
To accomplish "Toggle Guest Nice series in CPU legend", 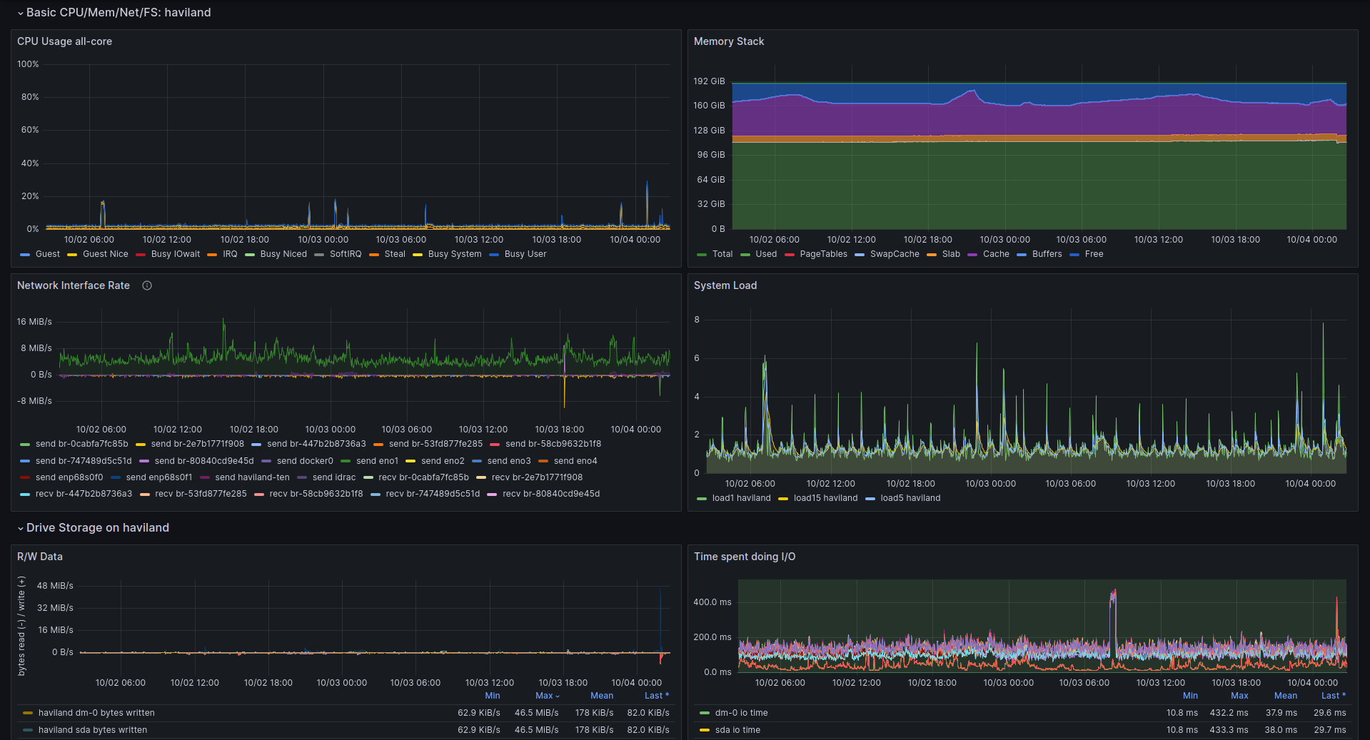I will 106,254.
